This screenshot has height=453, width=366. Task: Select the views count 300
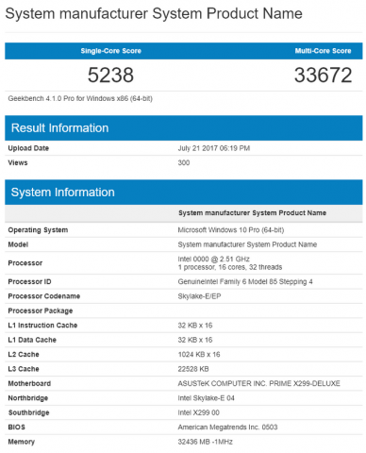click(x=184, y=162)
